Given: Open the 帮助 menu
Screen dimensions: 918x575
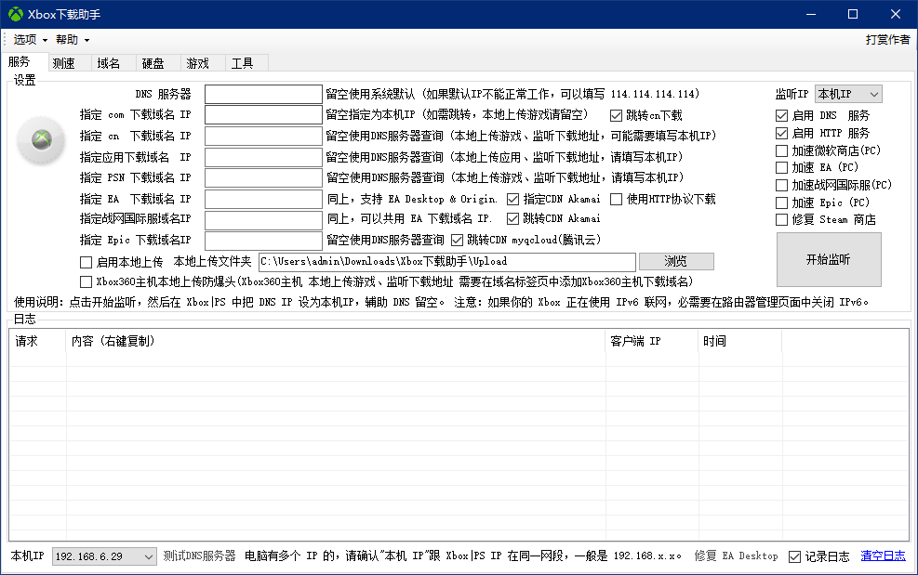Looking at the screenshot, I should (x=65, y=39).
